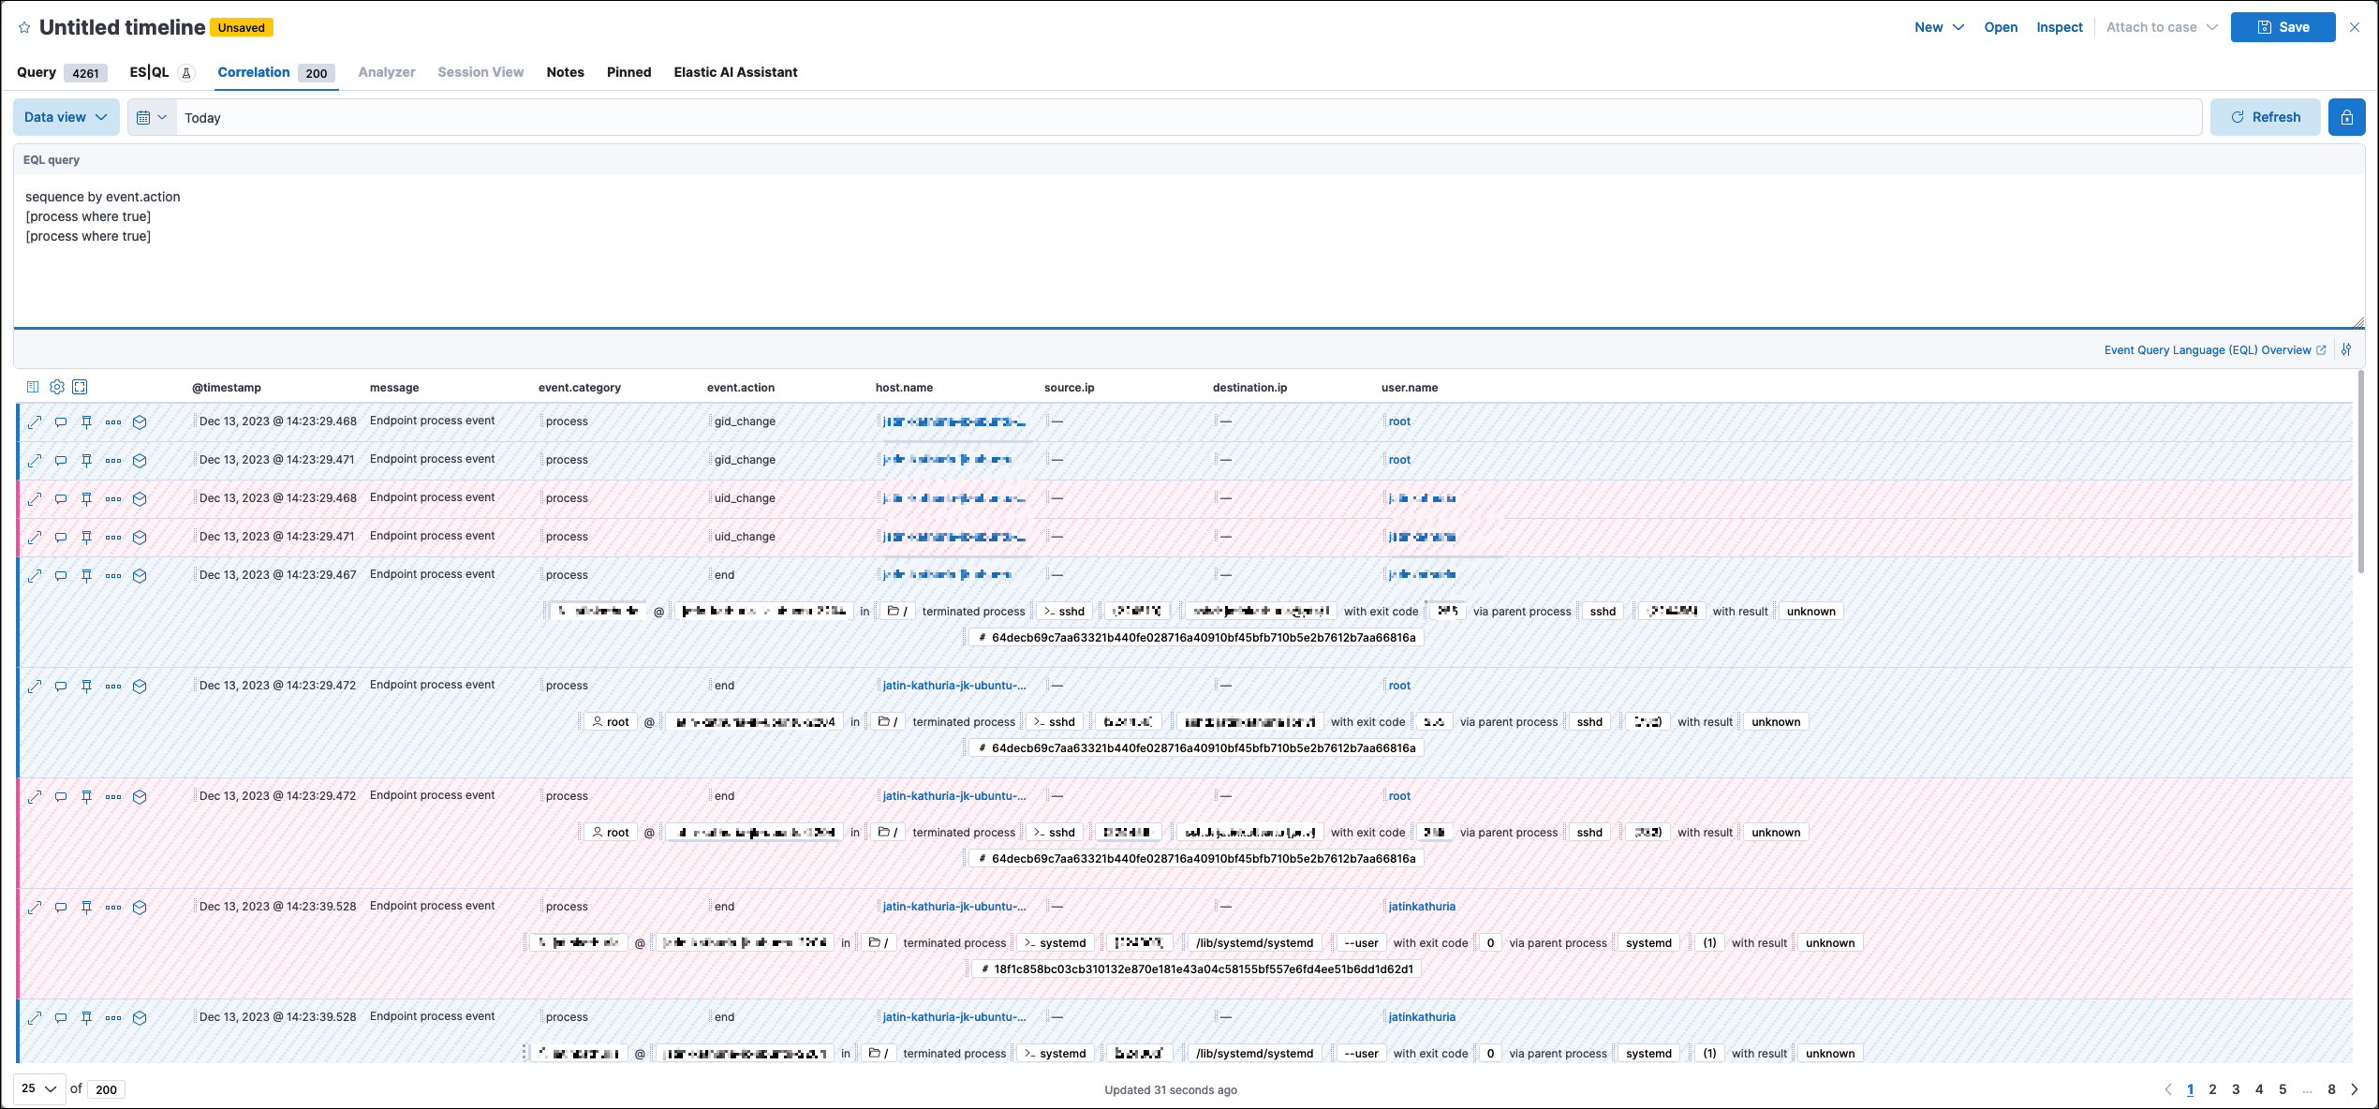
Task: Click the Correlation tab with count 200
Action: 273,71
